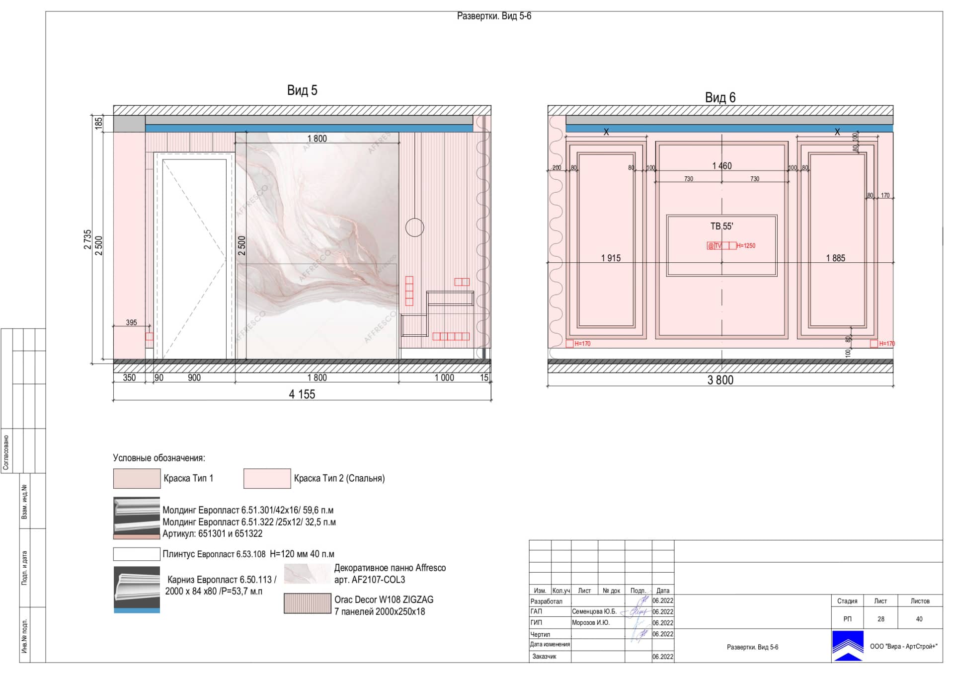Click the stage value 'РП'

click(848, 619)
